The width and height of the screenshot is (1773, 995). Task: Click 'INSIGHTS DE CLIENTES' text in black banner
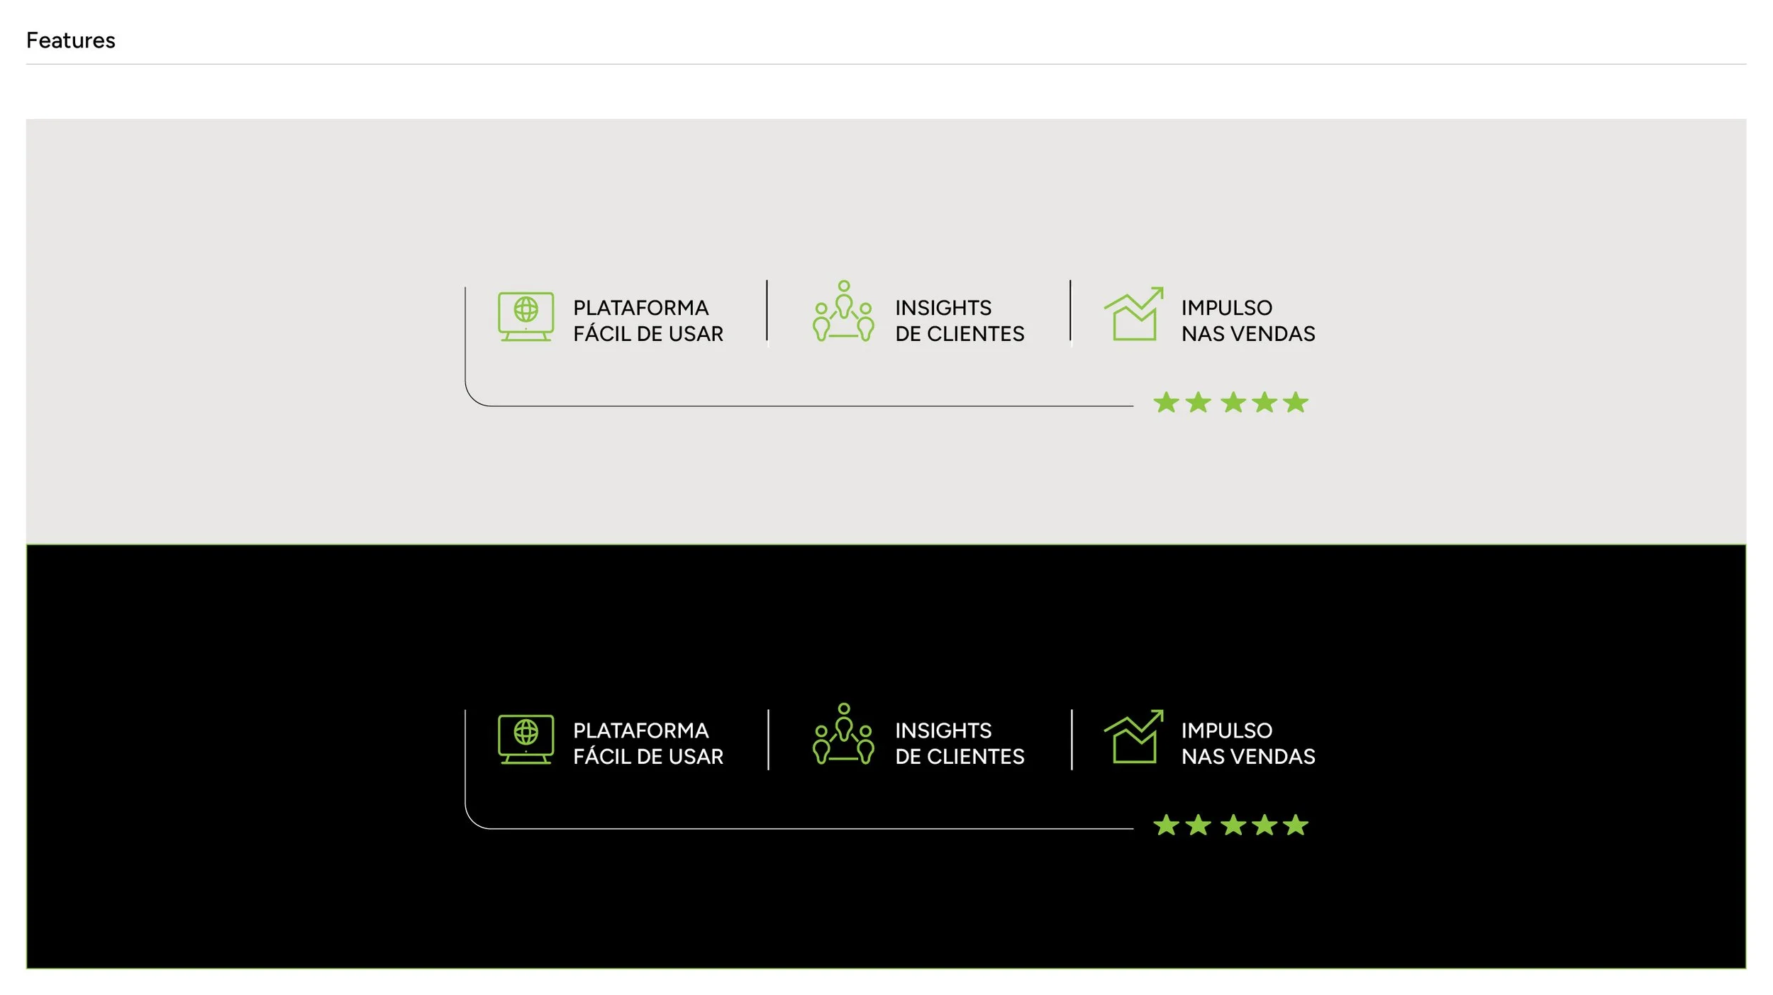pos(959,743)
